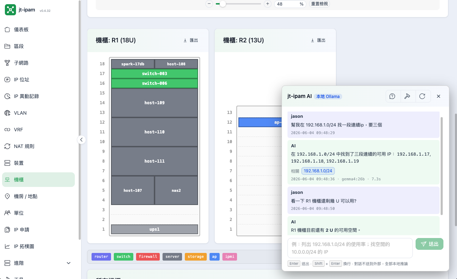This screenshot has width=457, height=279.
Task: Click the VRF sidebar icon
Action: (7, 130)
